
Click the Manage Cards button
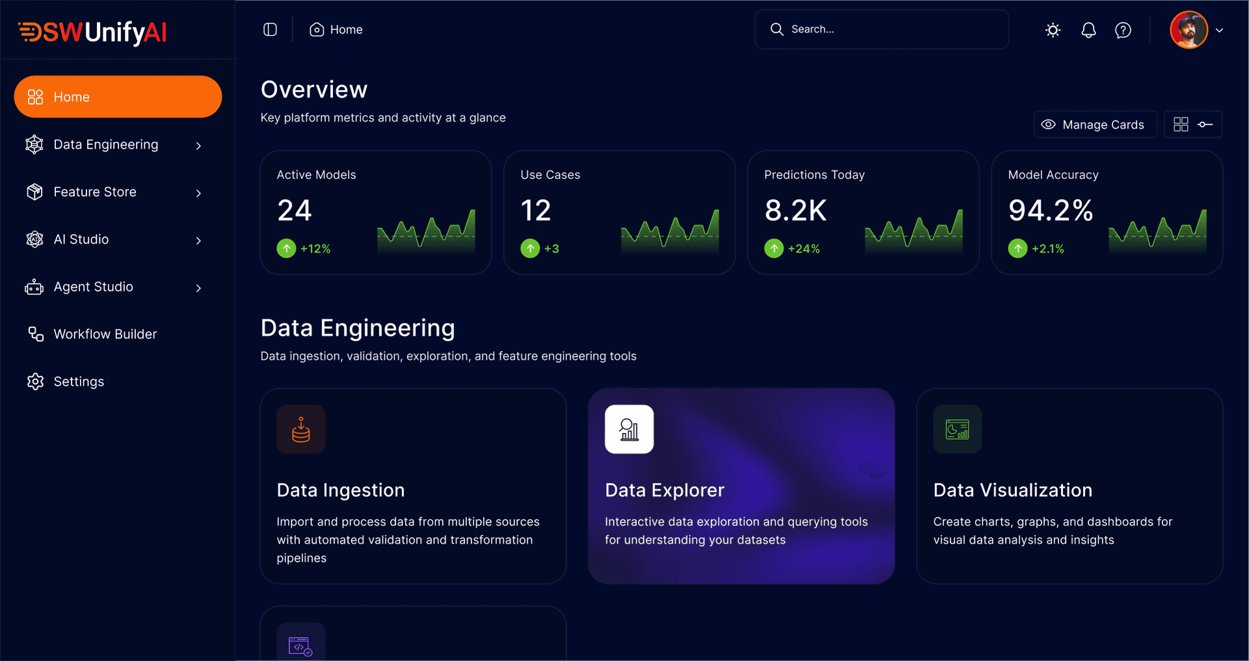[1095, 124]
